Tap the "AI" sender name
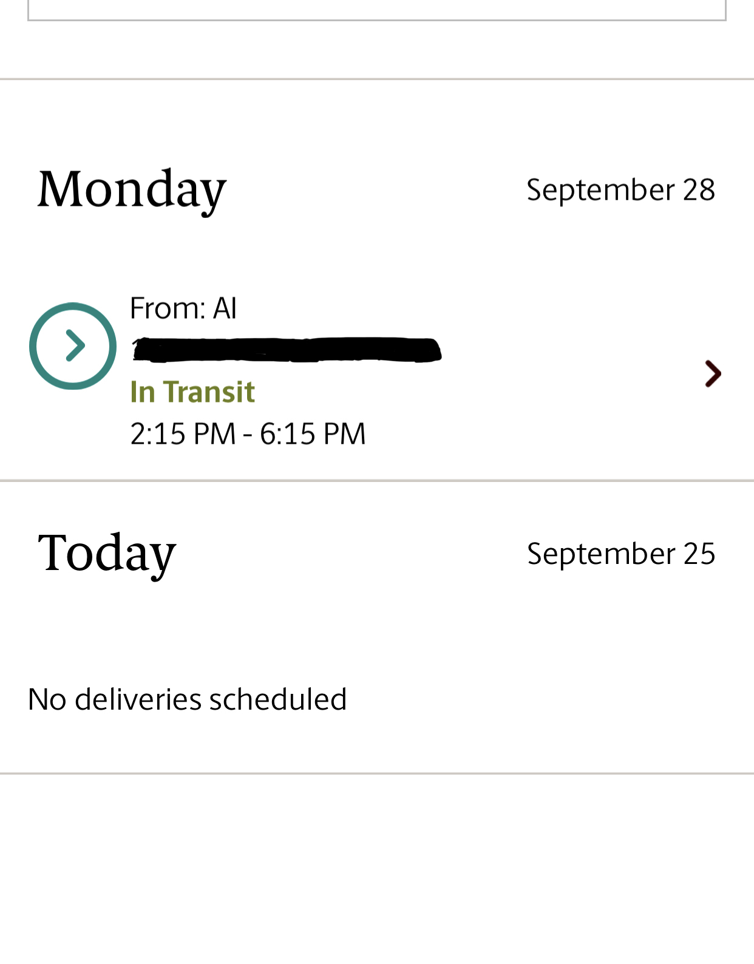Image resolution: width=754 pixels, height=964 pixels. [225, 308]
